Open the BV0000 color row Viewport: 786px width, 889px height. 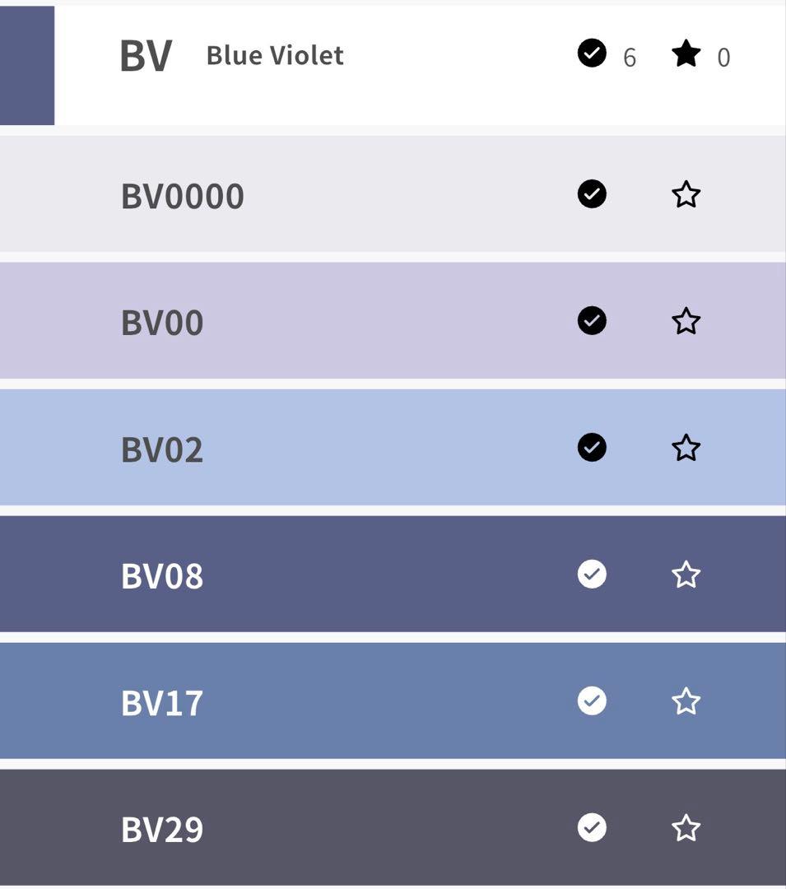coord(183,197)
